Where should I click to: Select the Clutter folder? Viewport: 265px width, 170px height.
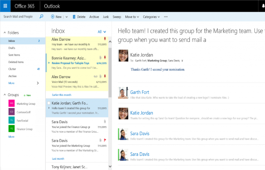12,69
